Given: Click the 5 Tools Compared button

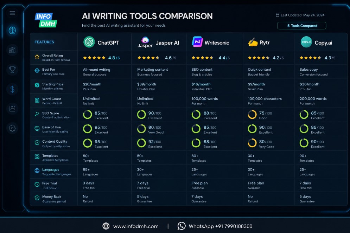Looking at the screenshot, I should 301,26.
